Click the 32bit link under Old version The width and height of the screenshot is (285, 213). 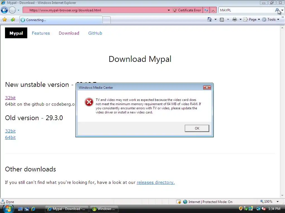pyautogui.click(x=10, y=131)
